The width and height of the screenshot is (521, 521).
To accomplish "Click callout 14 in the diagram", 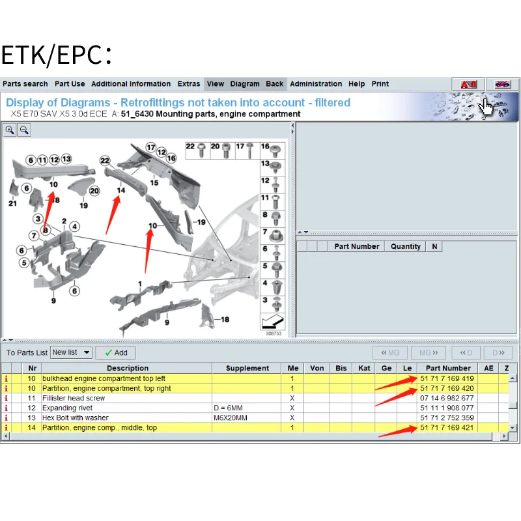I will point(121,190).
